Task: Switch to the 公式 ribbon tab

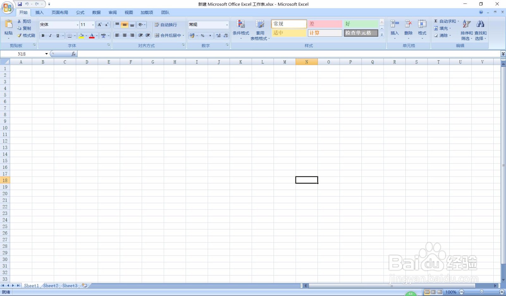Action: 80,13
